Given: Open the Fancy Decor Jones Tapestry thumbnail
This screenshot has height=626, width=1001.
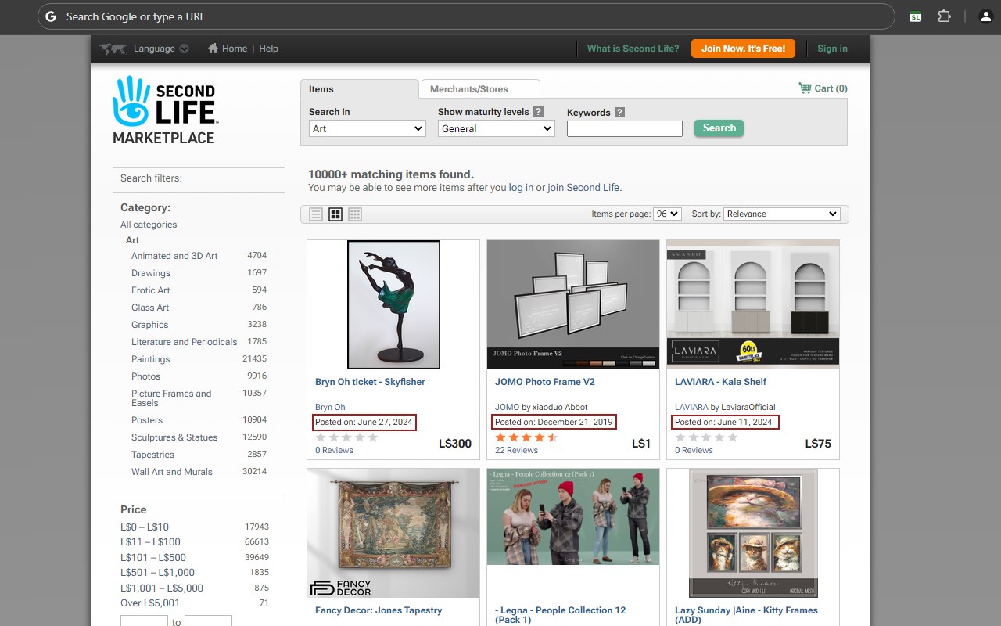Looking at the screenshot, I should tap(393, 533).
